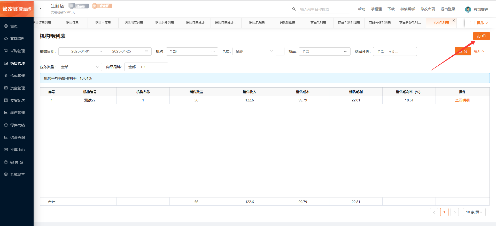Switch to the 商品毛利表 tab

318,23
